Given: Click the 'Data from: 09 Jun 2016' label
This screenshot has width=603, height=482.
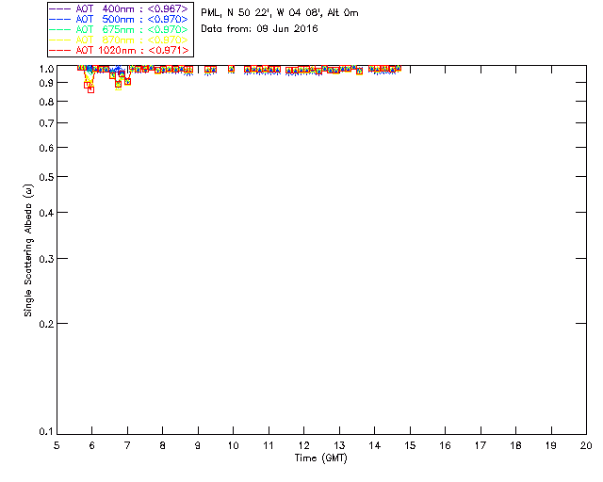Looking at the screenshot, I should [260, 28].
